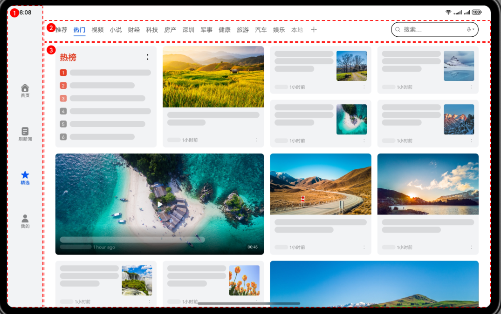This screenshot has width=501, height=314.
Task: Tap the microphone voice search icon
Action: click(x=468, y=30)
